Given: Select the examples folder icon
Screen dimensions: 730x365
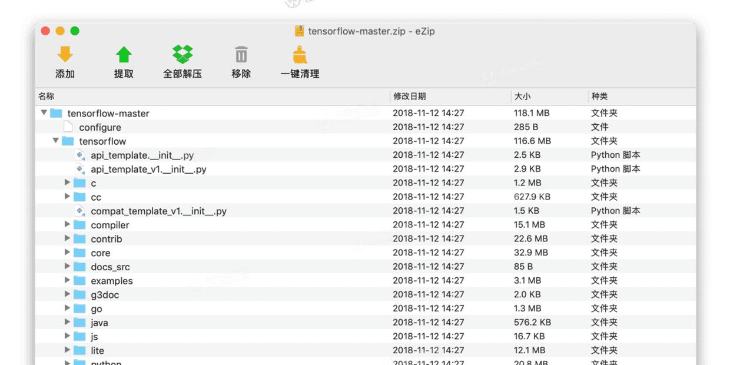Looking at the screenshot, I should pos(79,280).
